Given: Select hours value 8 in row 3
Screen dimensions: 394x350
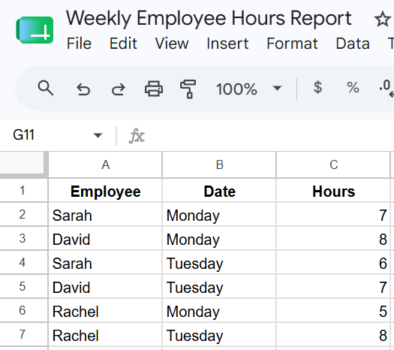Looking at the screenshot, I should (333, 238).
